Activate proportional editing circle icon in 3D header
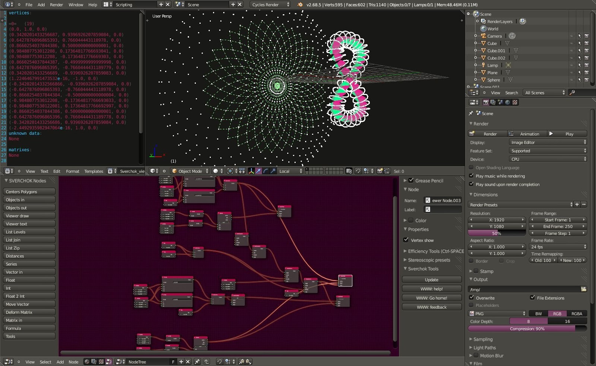This screenshot has height=366, width=596. 215,171
